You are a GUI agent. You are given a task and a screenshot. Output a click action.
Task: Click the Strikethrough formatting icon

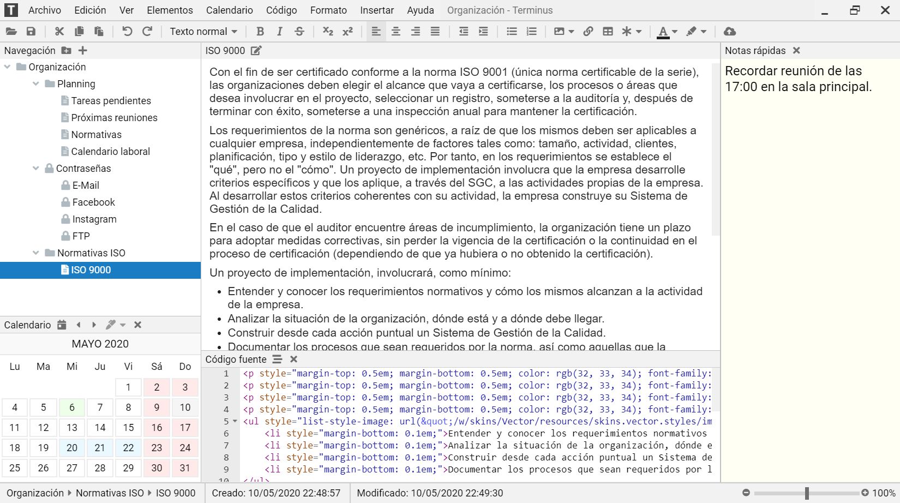[x=299, y=32]
